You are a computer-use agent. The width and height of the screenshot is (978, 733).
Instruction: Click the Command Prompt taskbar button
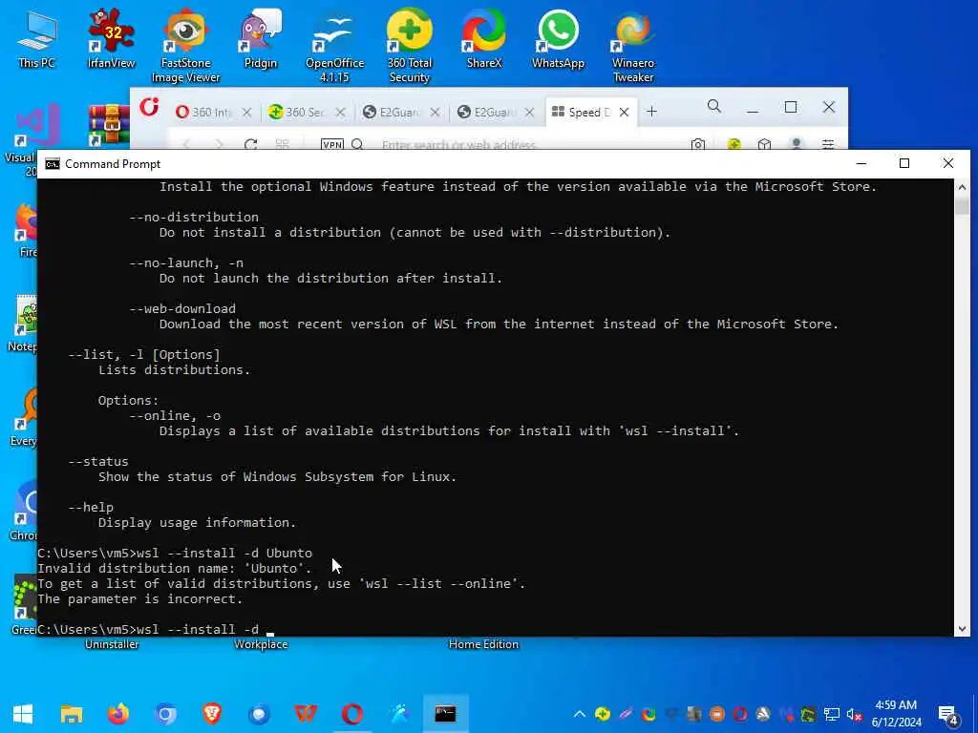pos(445,714)
